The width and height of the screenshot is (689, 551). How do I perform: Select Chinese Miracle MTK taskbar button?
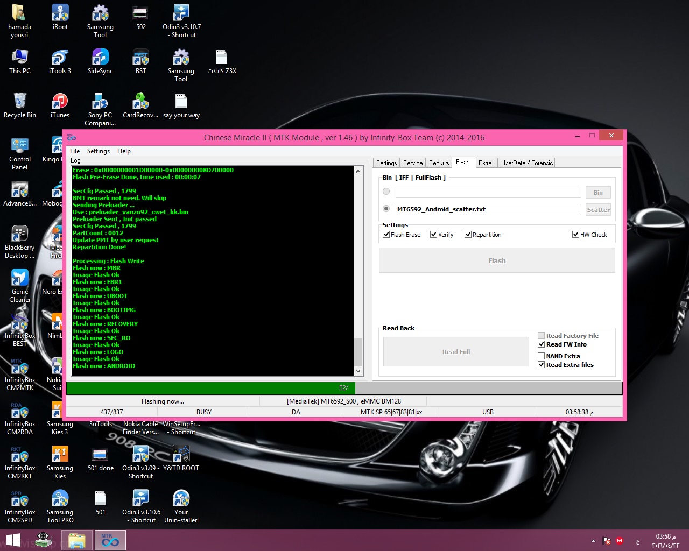point(110,540)
